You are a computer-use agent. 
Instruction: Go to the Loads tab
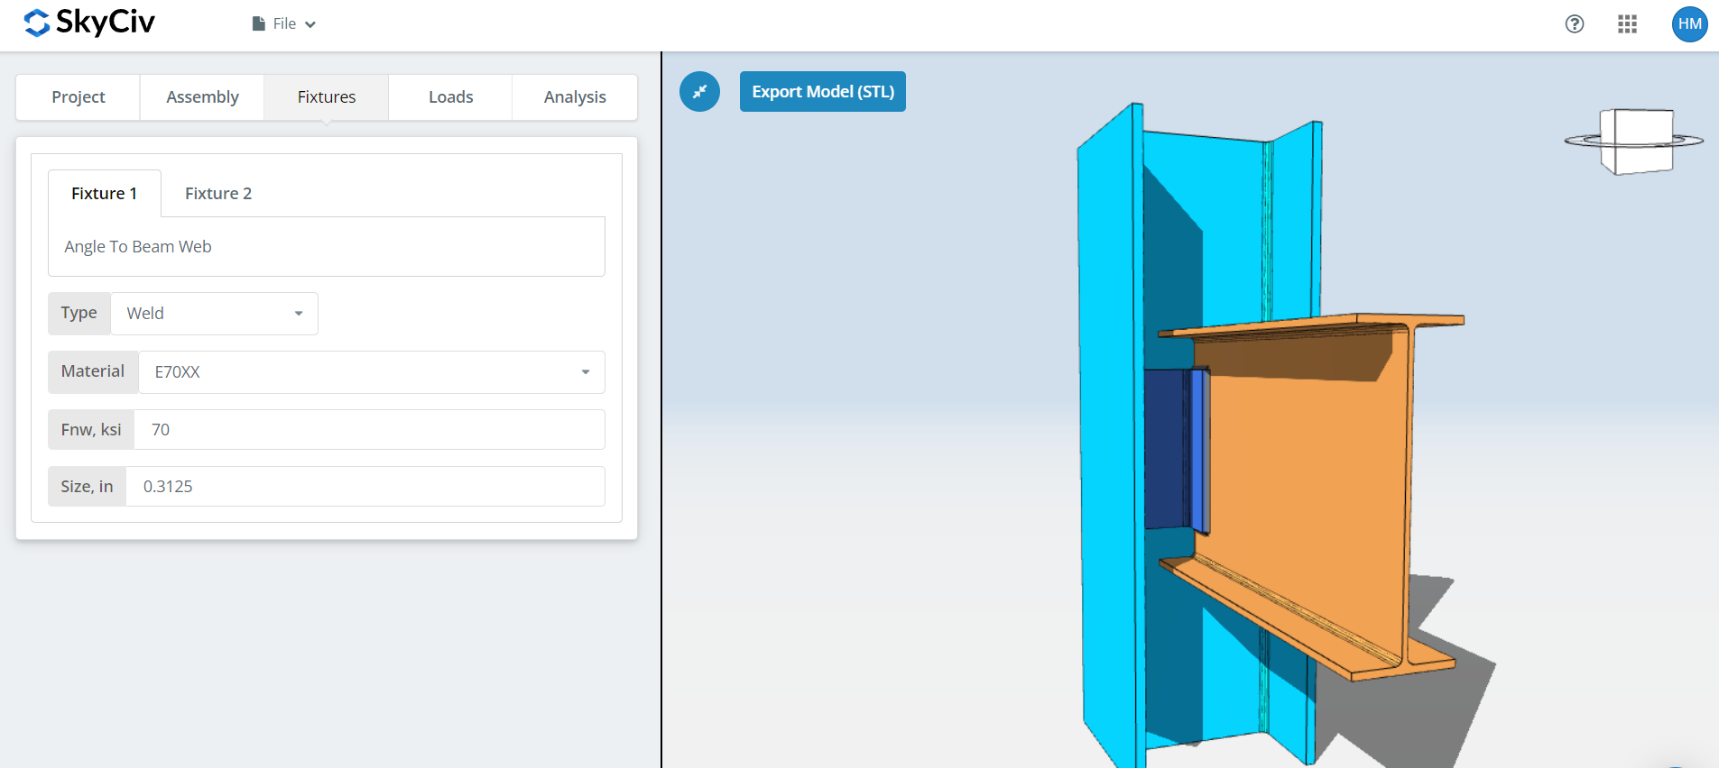coord(450,97)
